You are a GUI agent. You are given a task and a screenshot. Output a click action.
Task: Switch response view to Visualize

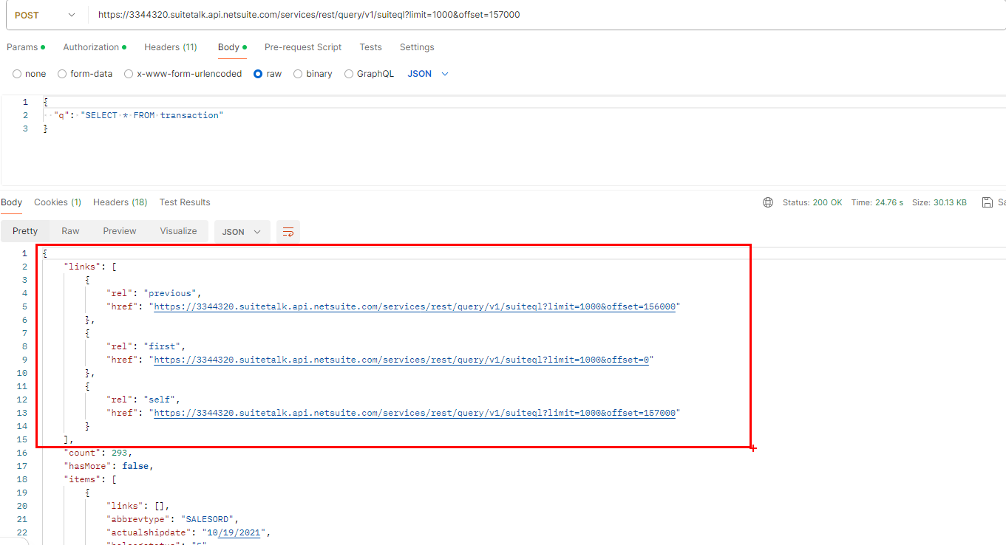click(x=178, y=231)
